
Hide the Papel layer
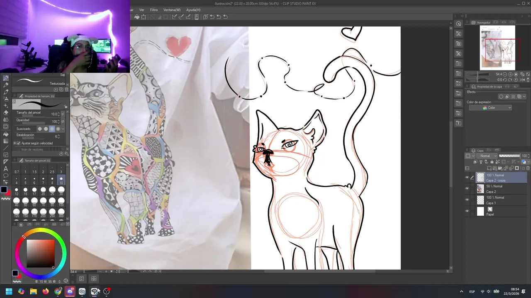point(467,211)
